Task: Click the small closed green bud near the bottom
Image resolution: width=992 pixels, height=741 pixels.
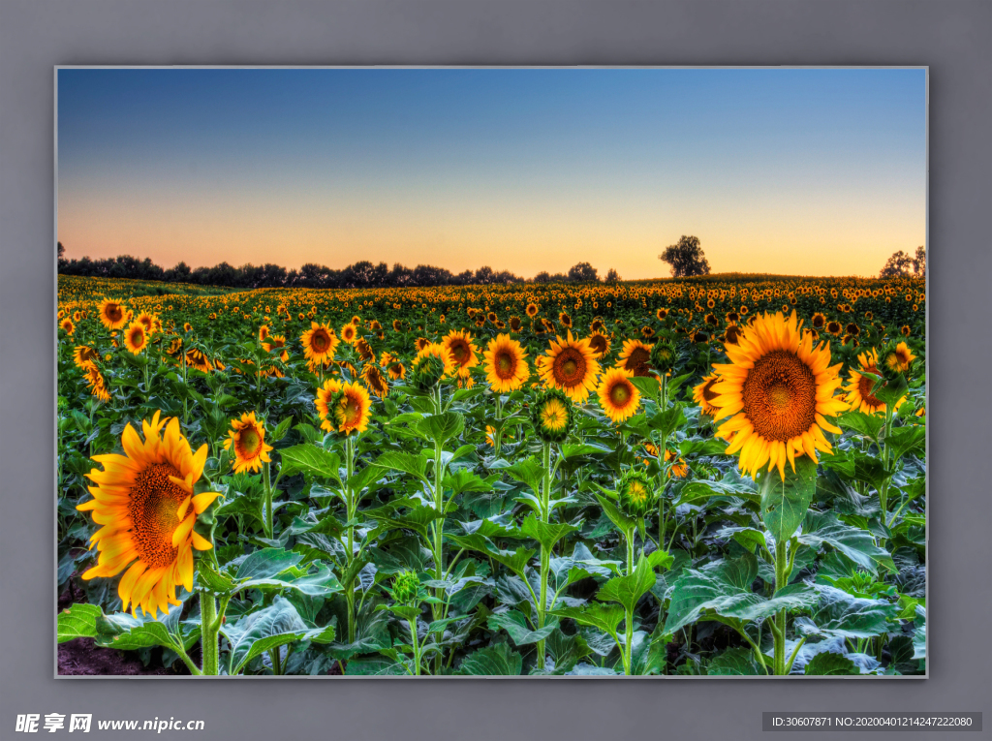Action: [406, 586]
